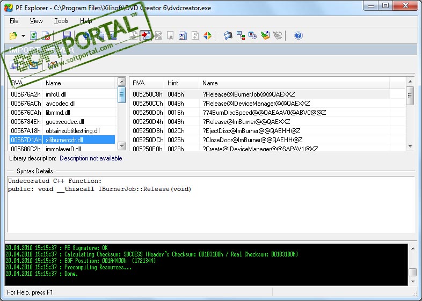The height and width of the screenshot is (301, 422).
Task: Click the save icon in Import Viewer toolbar
Action: (14, 64)
